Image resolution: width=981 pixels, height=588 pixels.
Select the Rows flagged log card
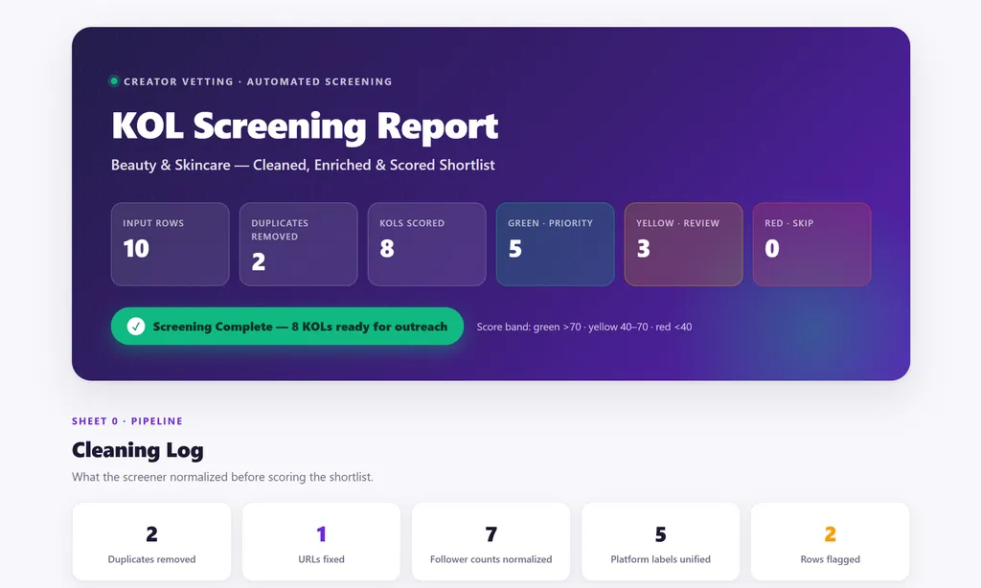pos(831,542)
